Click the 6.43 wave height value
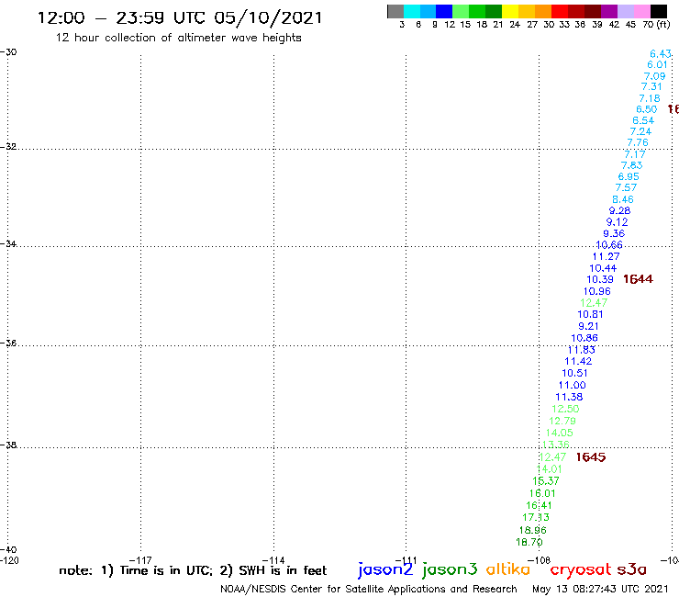 (661, 54)
